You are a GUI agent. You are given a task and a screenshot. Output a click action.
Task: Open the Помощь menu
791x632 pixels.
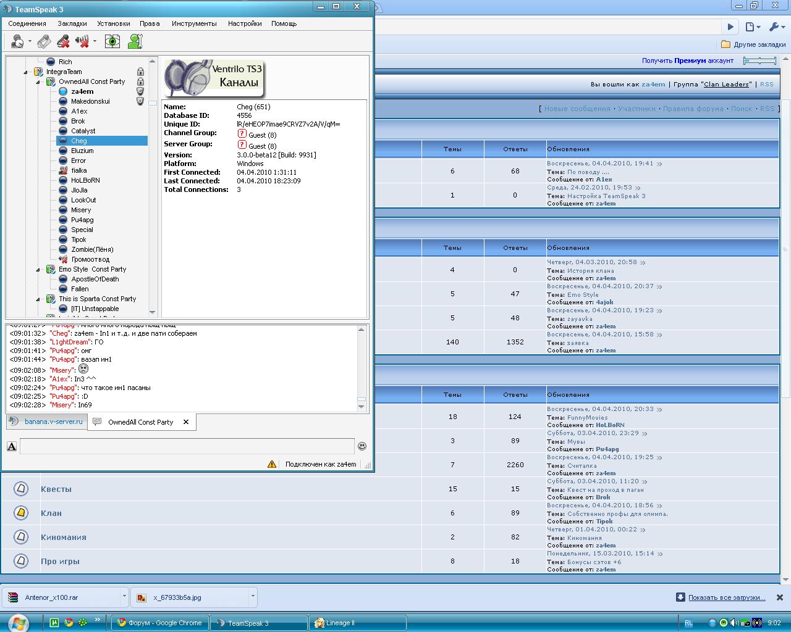[x=284, y=23]
